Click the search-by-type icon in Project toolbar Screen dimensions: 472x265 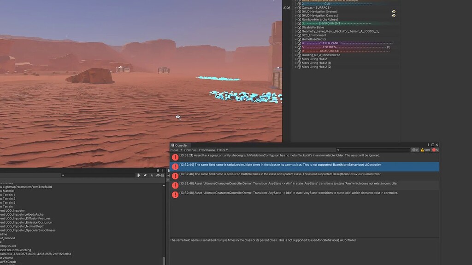click(x=138, y=175)
